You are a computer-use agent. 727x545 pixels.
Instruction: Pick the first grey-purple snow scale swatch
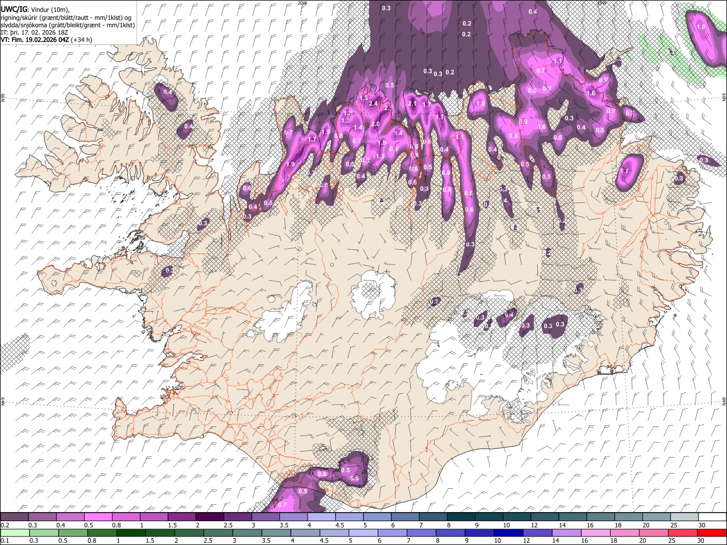(x=14, y=517)
